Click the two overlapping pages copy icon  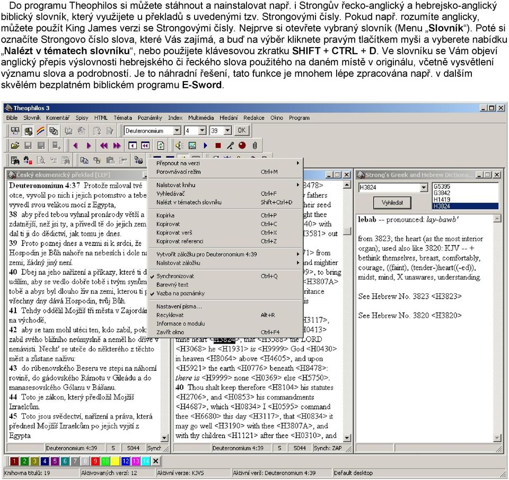(84, 160)
